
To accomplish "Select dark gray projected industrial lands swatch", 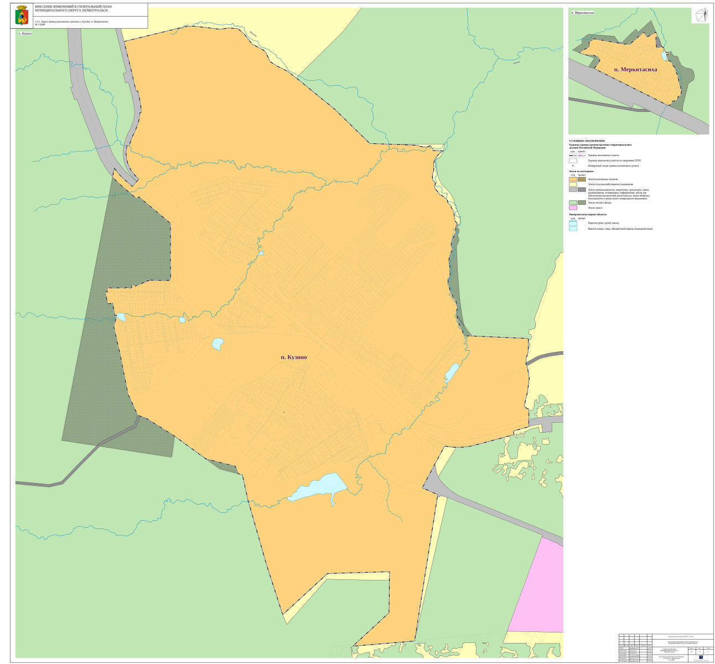I will pyautogui.click(x=582, y=189).
